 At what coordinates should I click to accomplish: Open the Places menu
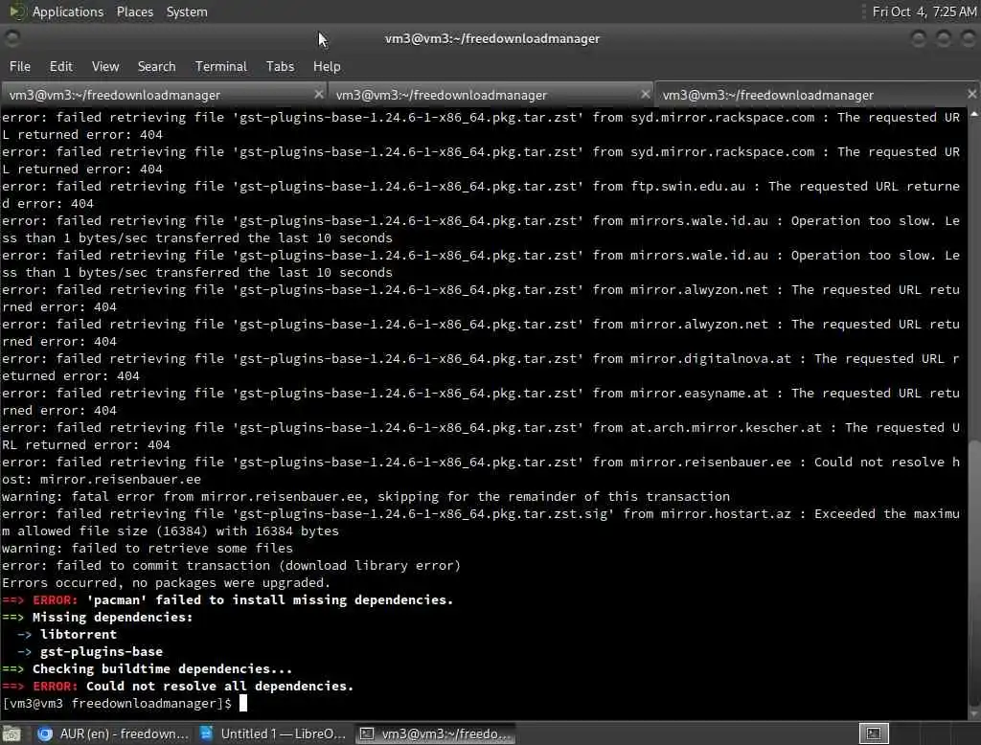point(134,11)
